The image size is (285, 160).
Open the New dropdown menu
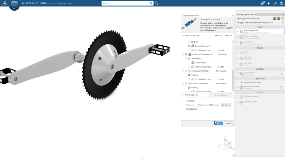click(x=218, y=36)
